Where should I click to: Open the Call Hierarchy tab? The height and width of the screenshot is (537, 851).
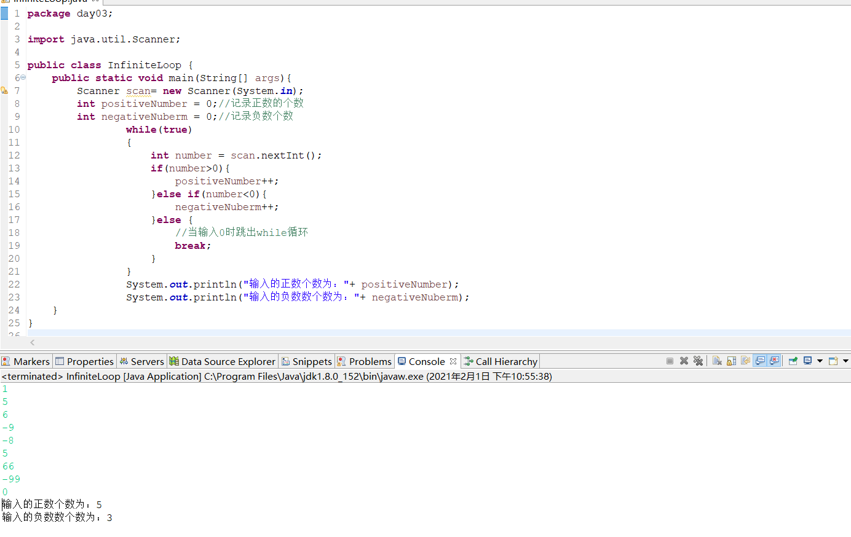(x=501, y=361)
